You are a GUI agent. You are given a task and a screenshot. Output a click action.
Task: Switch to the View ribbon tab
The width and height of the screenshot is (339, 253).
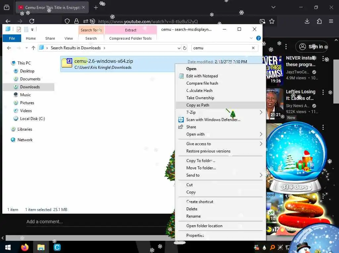pyautogui.click(x=69, y=38)
